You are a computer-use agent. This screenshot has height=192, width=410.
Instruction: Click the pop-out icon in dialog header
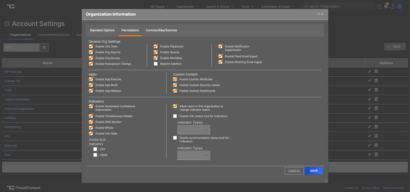click(319, 14)
